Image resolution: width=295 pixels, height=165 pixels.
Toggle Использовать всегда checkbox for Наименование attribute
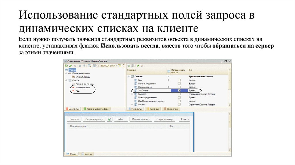click(x=179, y=87)
